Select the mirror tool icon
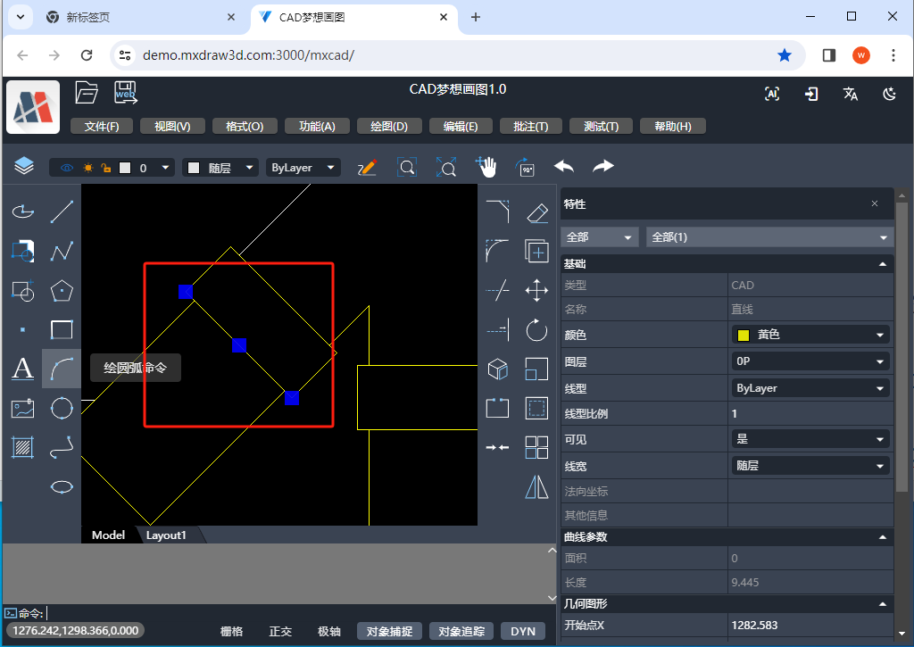Viewport: 914px width, 647px height. coord(536,486)
